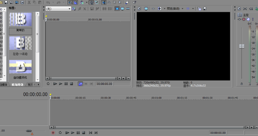Toggle Enable Snapping in main toolbar

70,3
